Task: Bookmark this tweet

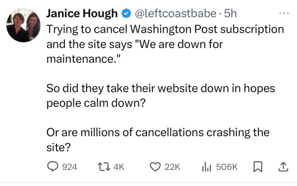Action: (x=258, y=167)
